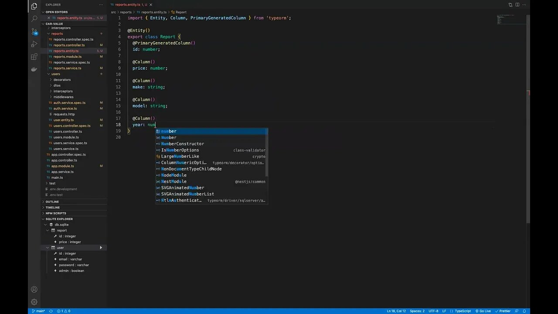Expand the dtos folder

[x=57, y=85]
